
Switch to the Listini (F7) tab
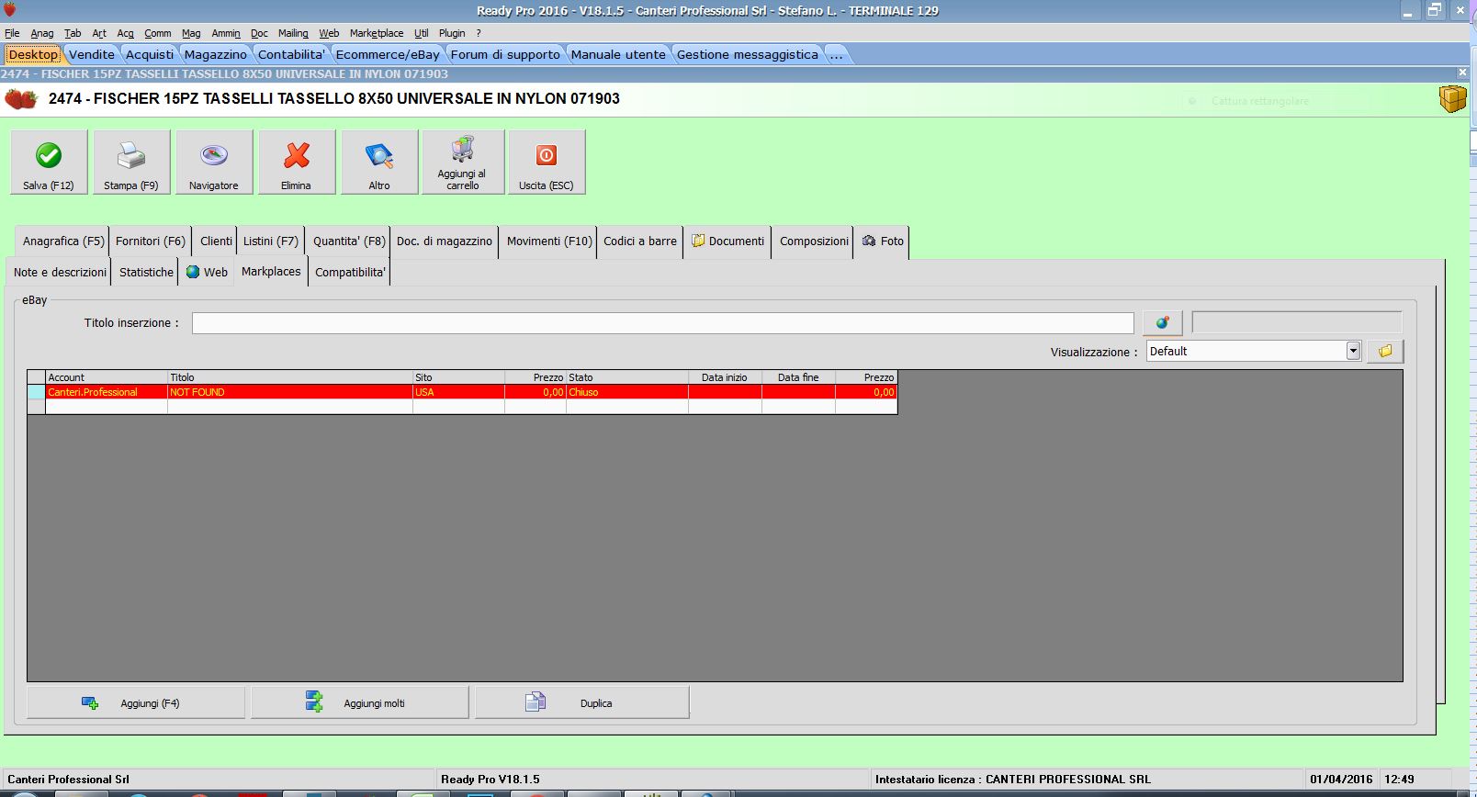pyautogui.click(x=271, y=241)
